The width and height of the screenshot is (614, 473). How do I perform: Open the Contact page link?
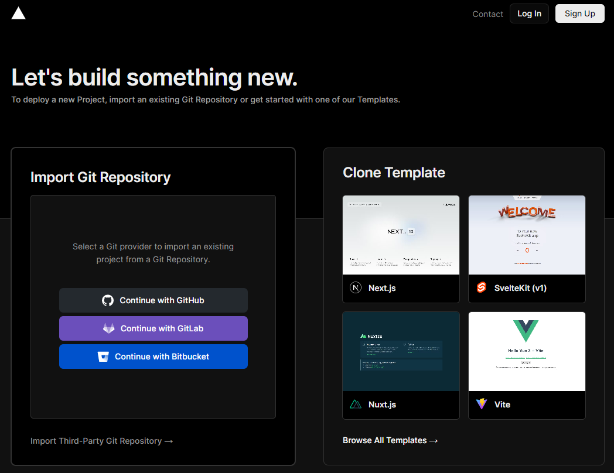pyautogui.click(x=487, y=14)
